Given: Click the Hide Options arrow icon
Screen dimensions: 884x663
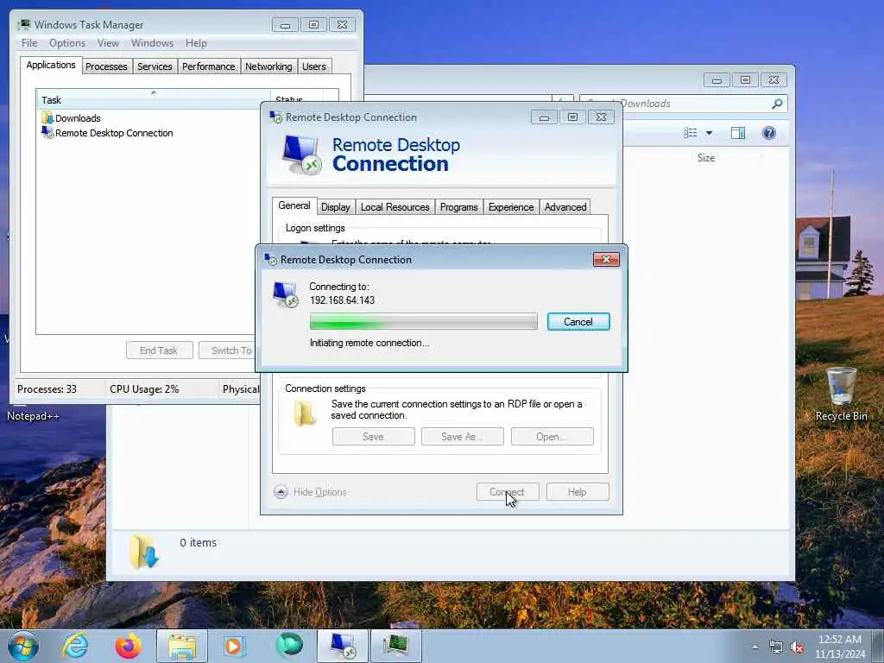Looking at the screenshot, I should click(281, 491).
